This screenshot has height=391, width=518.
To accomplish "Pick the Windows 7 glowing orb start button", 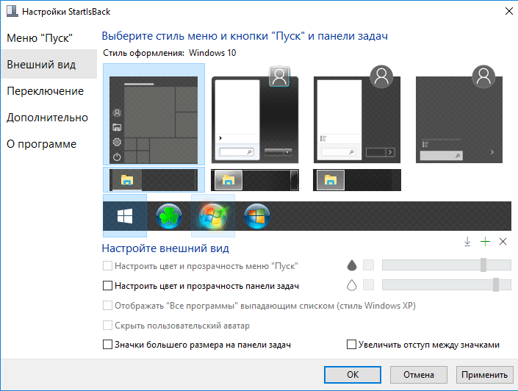I will (x=213, y=216).
